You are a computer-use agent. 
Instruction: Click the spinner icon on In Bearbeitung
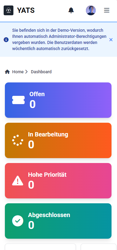tap(18, 140)
